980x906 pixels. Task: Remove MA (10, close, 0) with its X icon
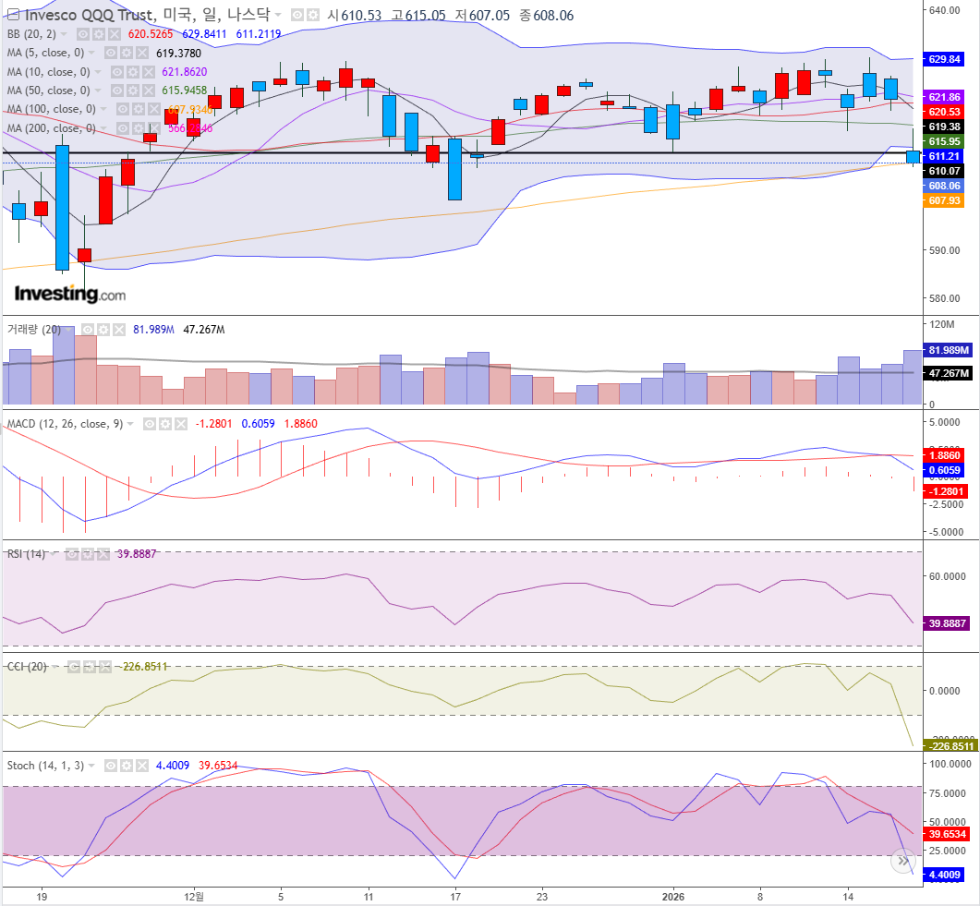click(148, 72)
